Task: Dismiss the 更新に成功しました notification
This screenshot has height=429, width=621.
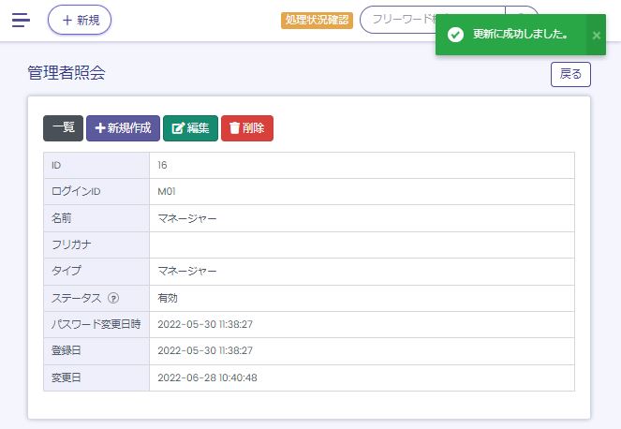Action: pyautogui.click(x=597, y=35)
